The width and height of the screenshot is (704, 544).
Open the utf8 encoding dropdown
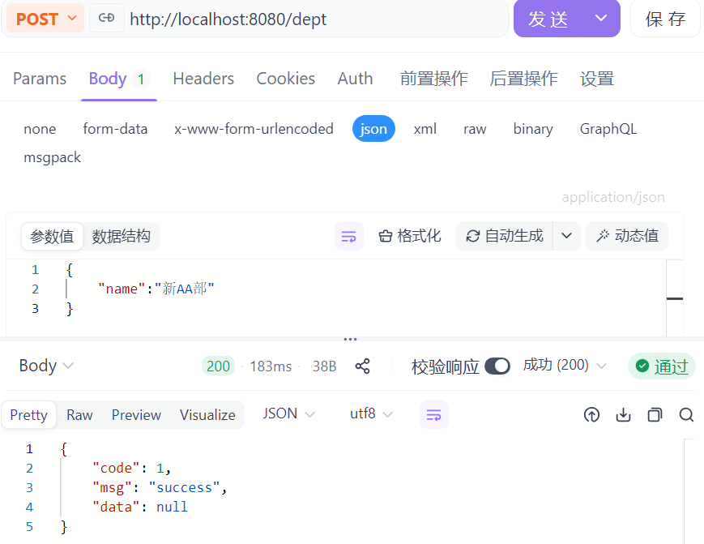click(x=371, y=413)
